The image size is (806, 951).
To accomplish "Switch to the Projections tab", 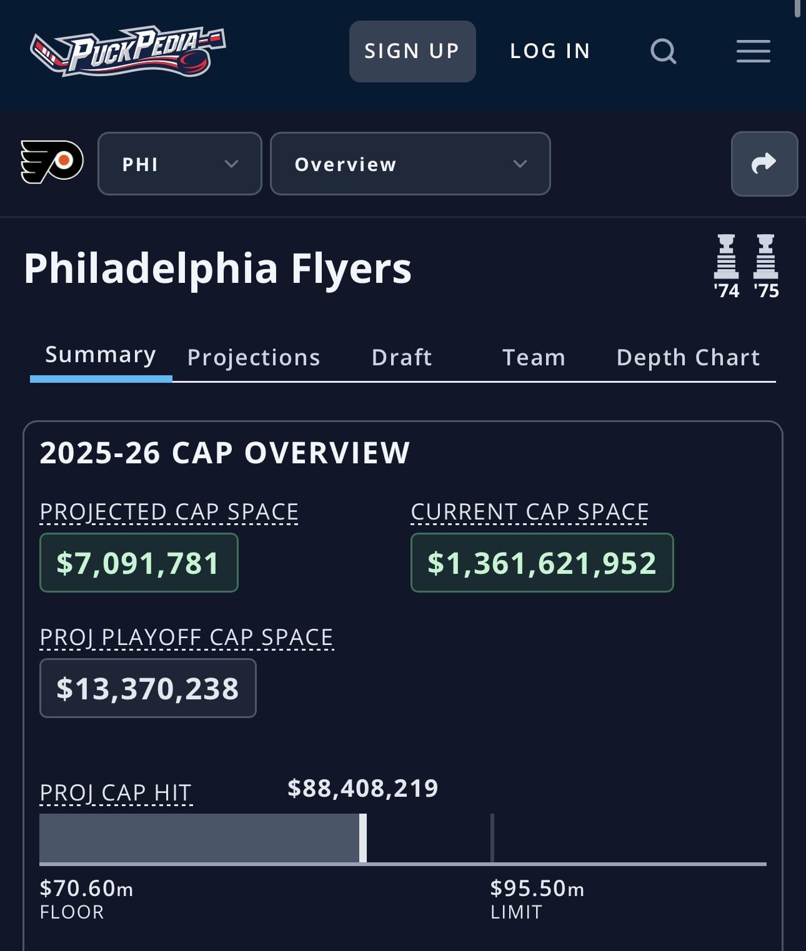I will (x=254, y=358).
